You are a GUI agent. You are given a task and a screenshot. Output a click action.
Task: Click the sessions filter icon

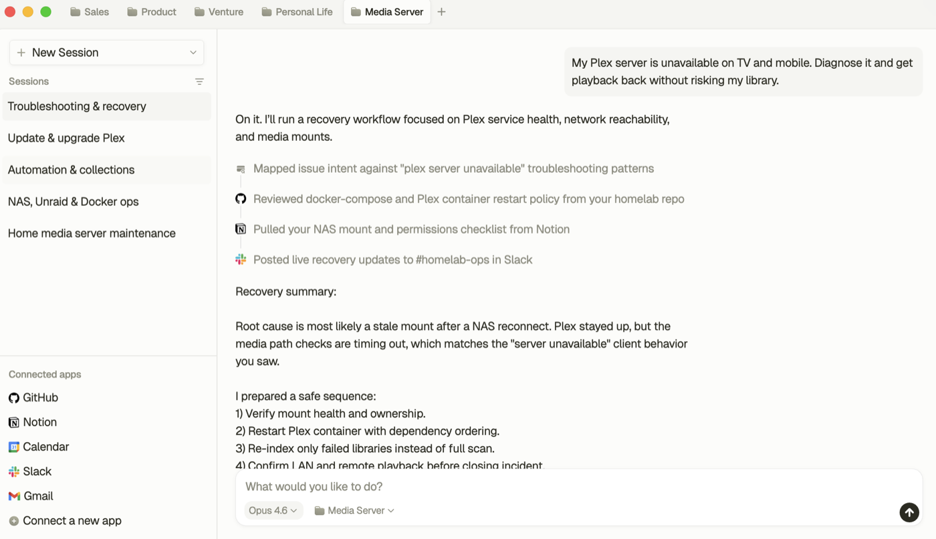tap(199, 81)
